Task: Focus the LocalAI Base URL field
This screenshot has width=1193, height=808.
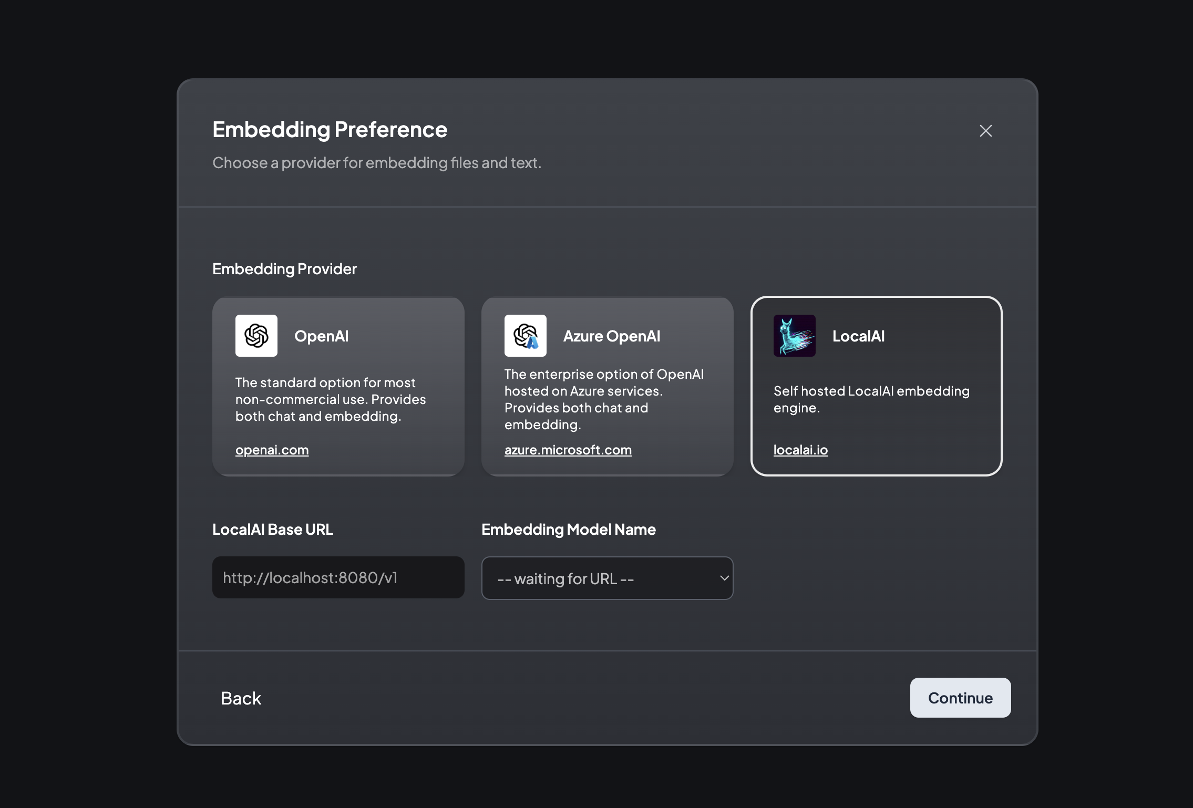Action: coord(338,578)
